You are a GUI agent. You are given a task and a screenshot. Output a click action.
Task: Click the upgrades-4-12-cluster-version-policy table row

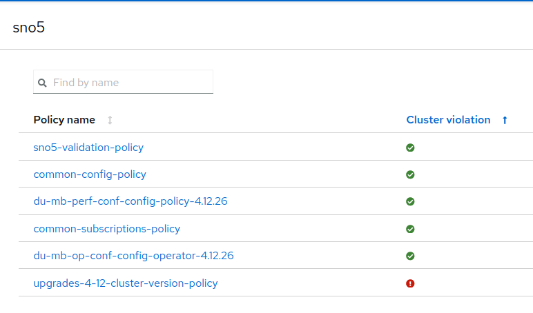click(x=311, y=283)
